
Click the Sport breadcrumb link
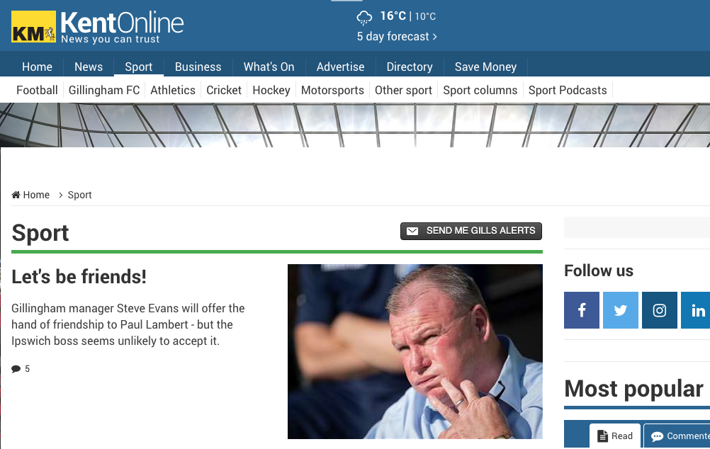[79, 195]
